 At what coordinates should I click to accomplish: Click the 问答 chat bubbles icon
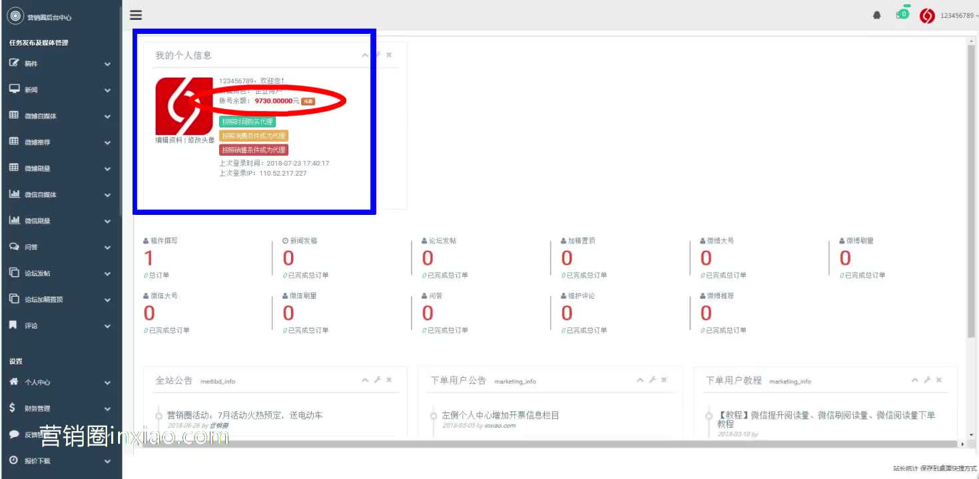click(14, 246)
